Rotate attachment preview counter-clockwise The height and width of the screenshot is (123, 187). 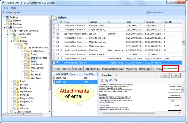[111, 81]
